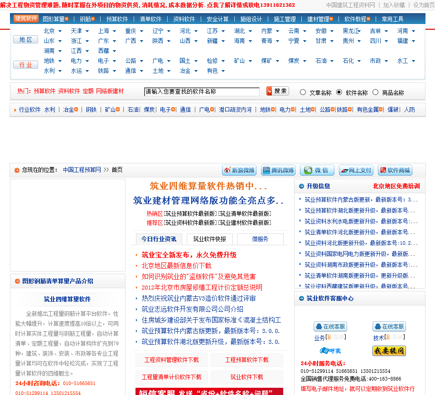Click the 筑业软件下载 button
Image resolution: width=435 pixels, height=395 pixels.
coord(246,377)
